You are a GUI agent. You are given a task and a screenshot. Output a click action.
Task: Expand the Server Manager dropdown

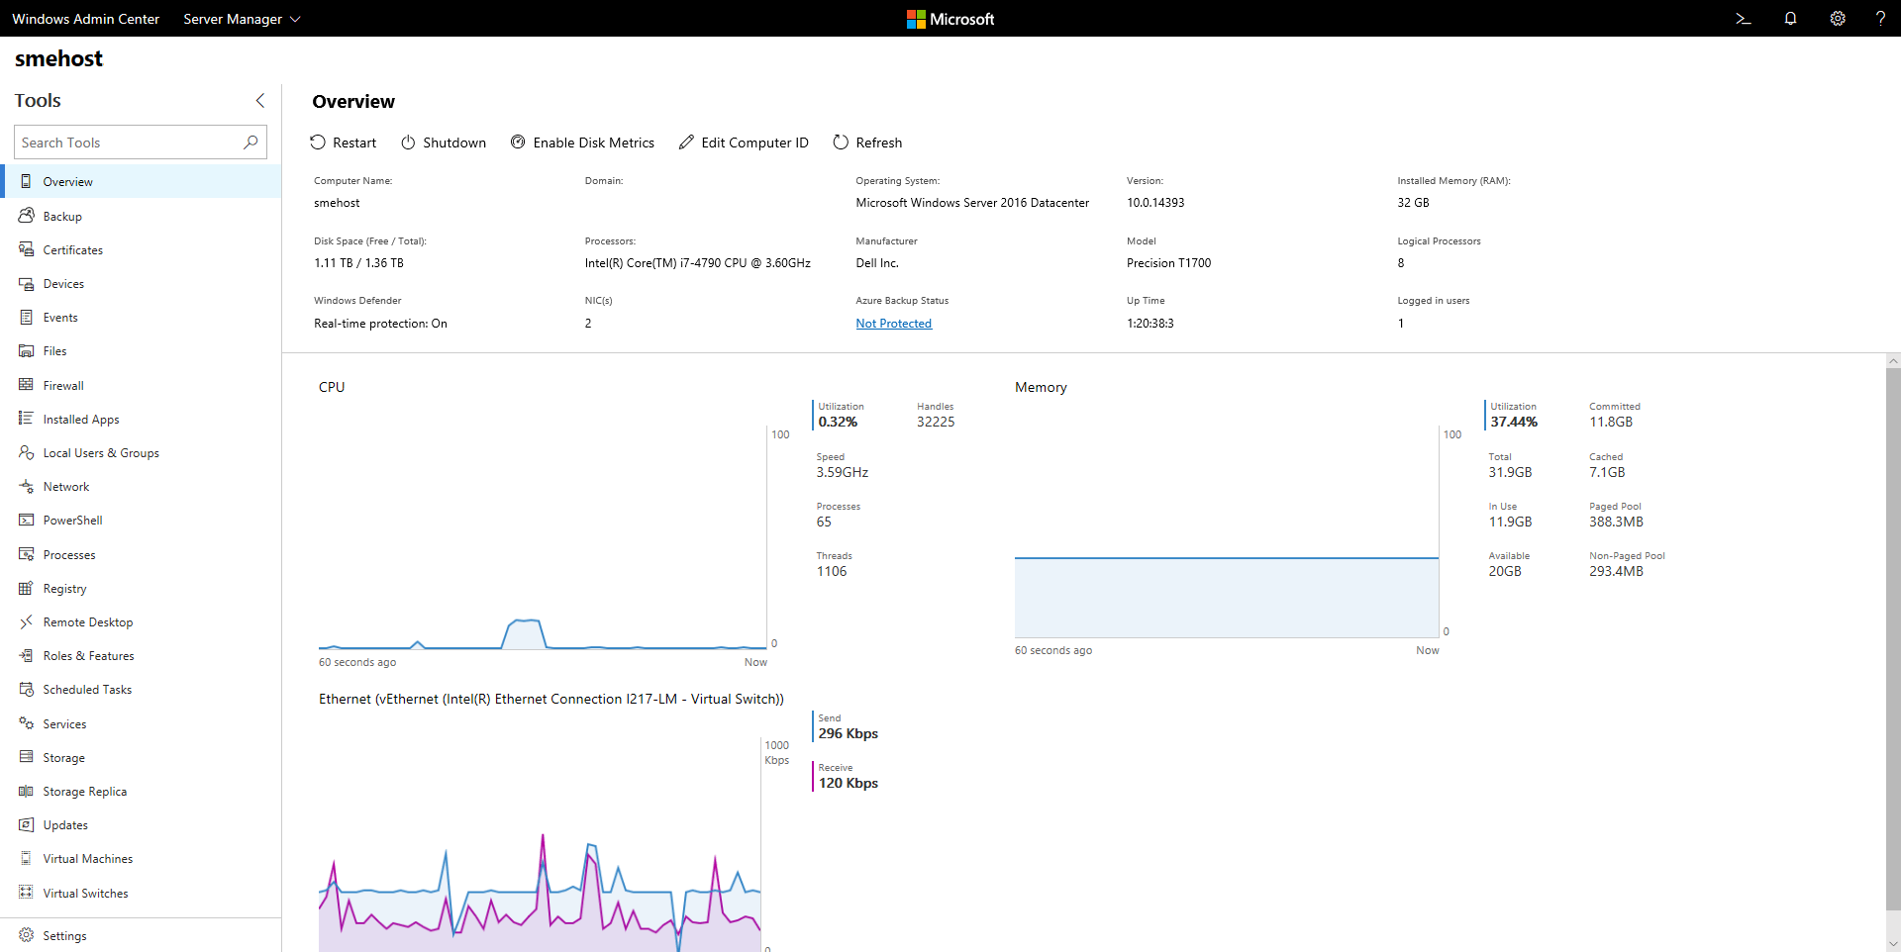pyautogui.click(x=241, y=19)
